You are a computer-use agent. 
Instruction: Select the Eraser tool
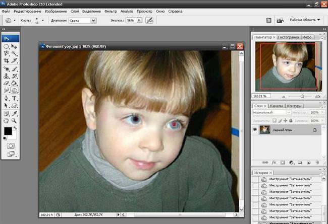(6, 83)
